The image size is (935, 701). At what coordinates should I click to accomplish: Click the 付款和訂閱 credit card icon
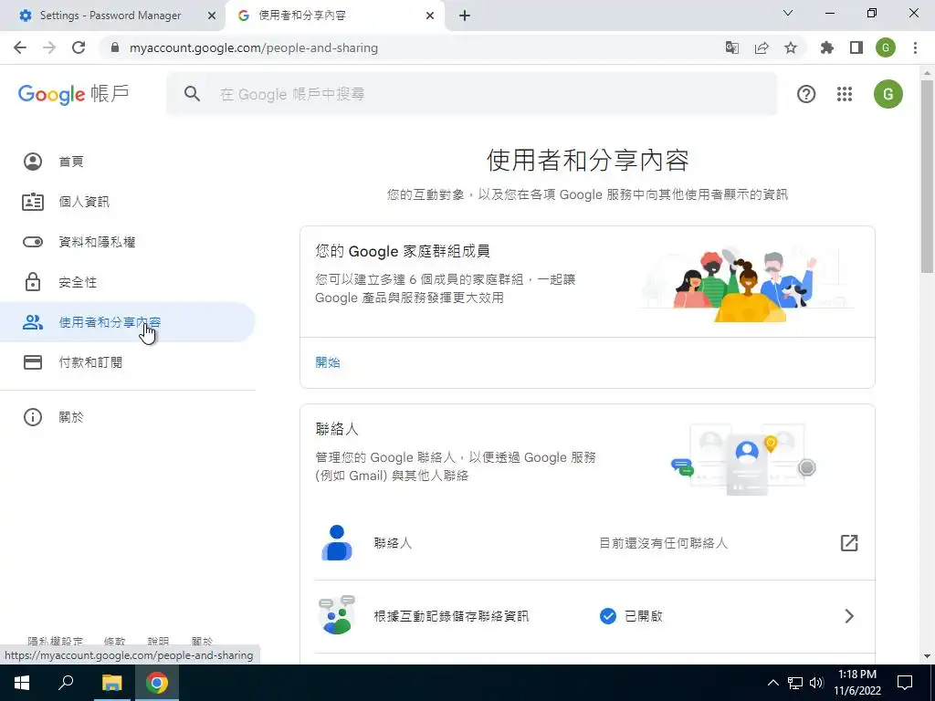[33, 362]
